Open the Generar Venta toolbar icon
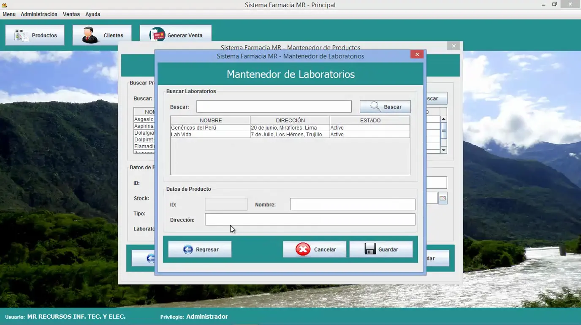 point(175,35)
